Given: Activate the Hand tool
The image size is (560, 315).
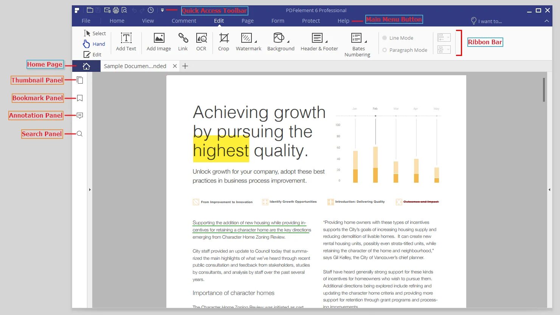Looking at the screenshot, I should 94,44.
